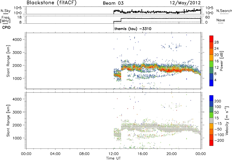Viewport: 232px width, 160px height.
Task: Pick the bright blue bottom segment of the Power colorbar
Action: tap(211, 83)
